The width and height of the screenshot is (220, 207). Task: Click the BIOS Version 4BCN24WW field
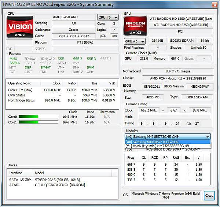tap(200, 87)
